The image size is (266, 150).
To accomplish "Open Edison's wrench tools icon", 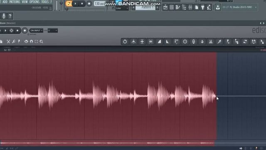I will 14,42.
